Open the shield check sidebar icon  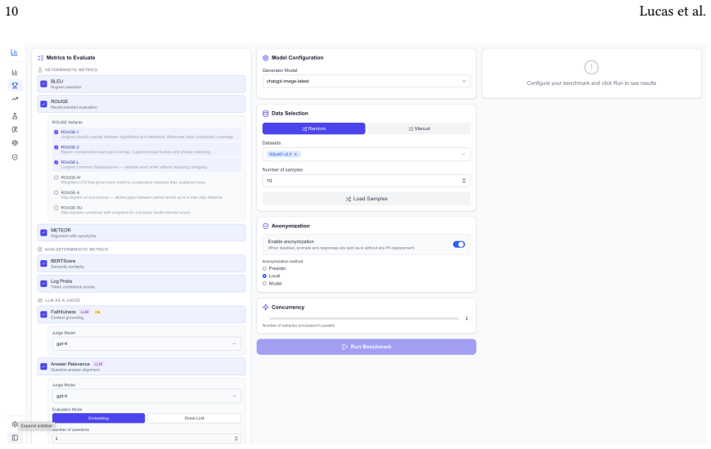pyautogui.click(x=15, y=157)
